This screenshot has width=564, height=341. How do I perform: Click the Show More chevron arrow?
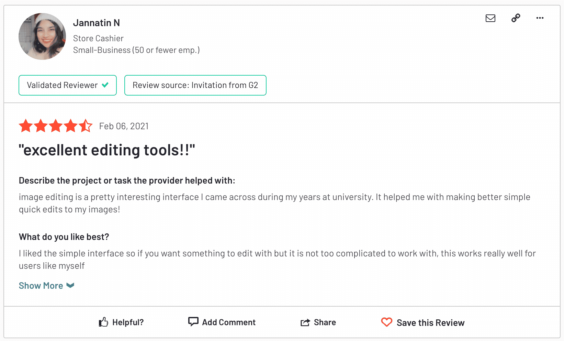pos(70,285)
